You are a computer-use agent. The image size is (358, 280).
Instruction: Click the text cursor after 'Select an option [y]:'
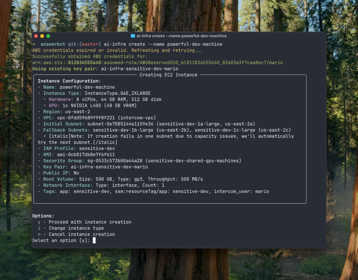[x=94, y=240]
